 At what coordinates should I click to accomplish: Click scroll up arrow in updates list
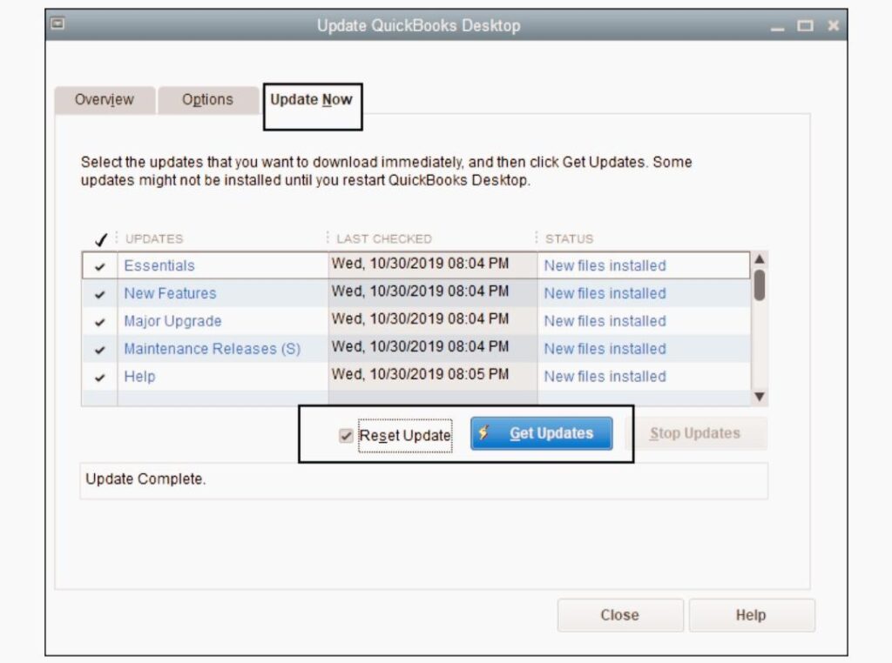[760, 259]
